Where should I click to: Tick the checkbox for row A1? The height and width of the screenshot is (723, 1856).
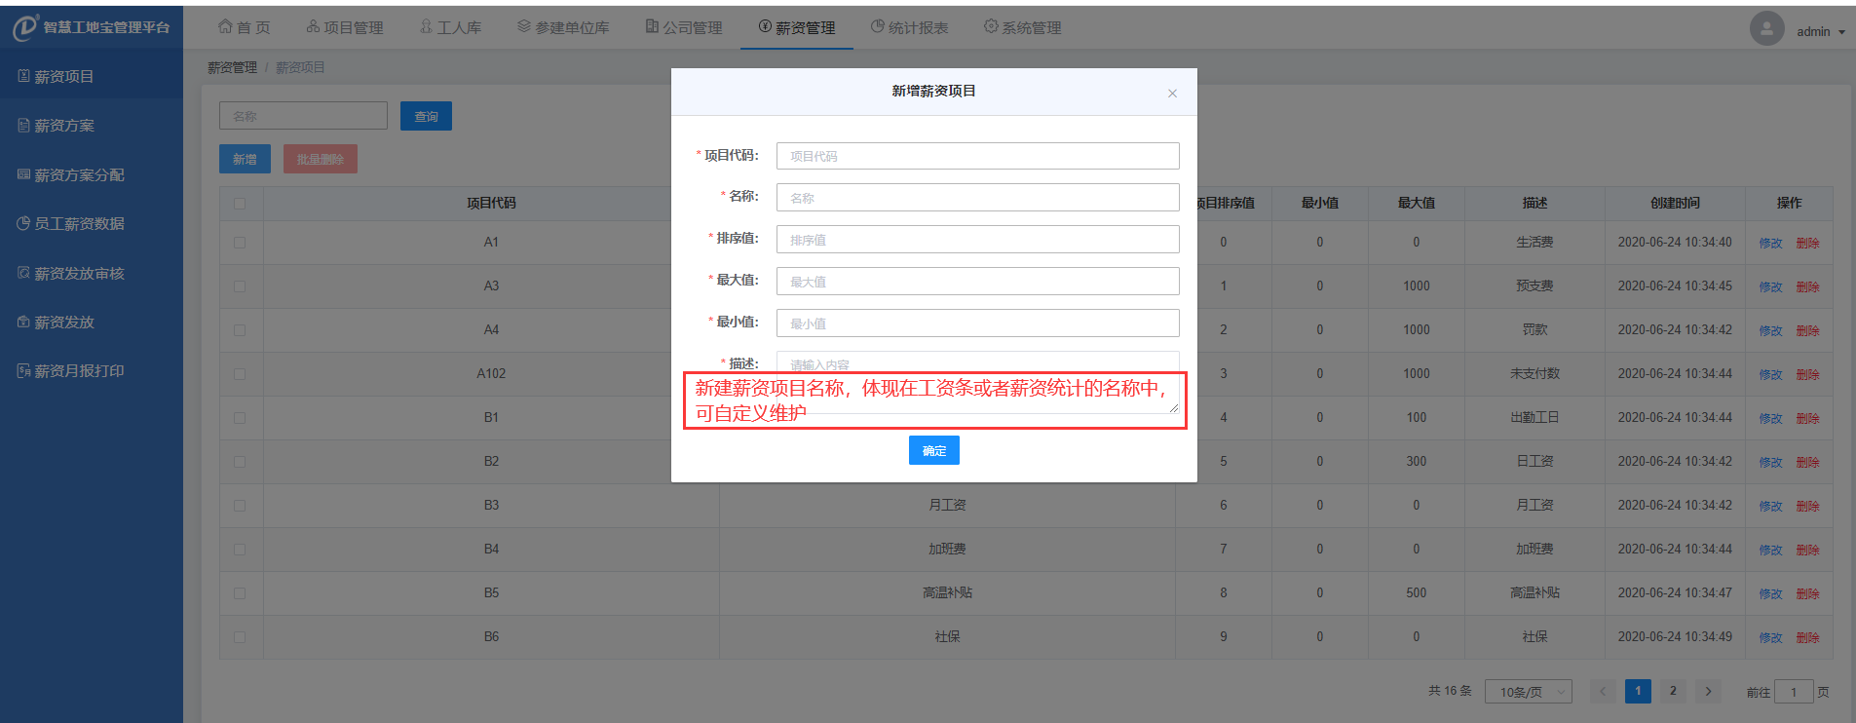240,243
